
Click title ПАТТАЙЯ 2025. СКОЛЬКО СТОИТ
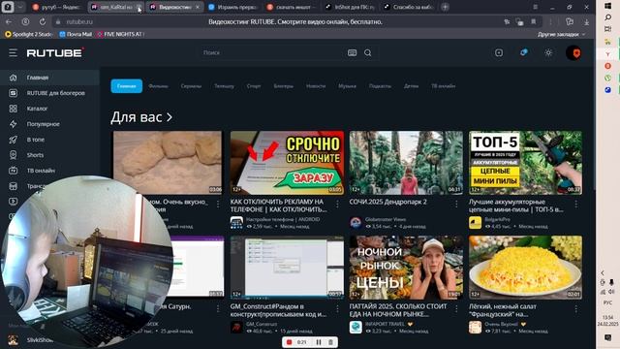pos(398,310)
